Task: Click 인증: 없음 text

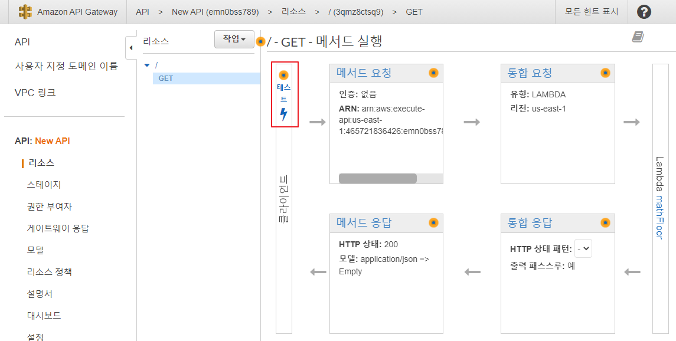Action: 358,94
